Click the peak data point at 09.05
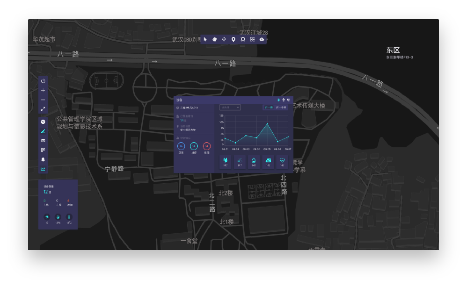 click(267, 124)
